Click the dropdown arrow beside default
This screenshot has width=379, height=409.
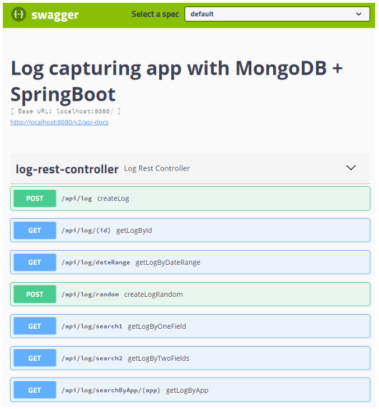pos(359,14)
